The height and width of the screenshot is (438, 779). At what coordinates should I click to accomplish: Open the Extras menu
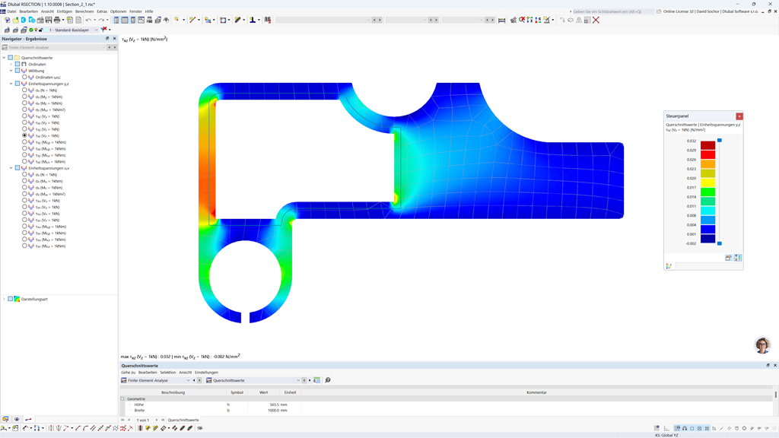(x=102, y=11)
